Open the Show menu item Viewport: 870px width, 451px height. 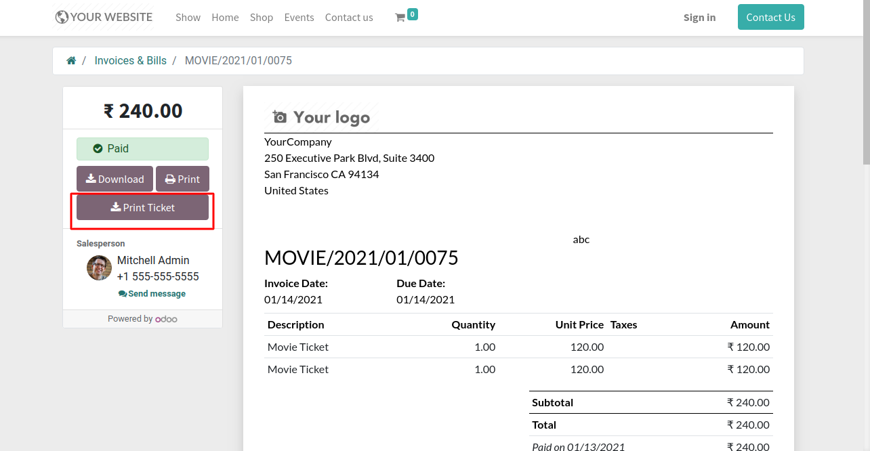coord(188,18)
